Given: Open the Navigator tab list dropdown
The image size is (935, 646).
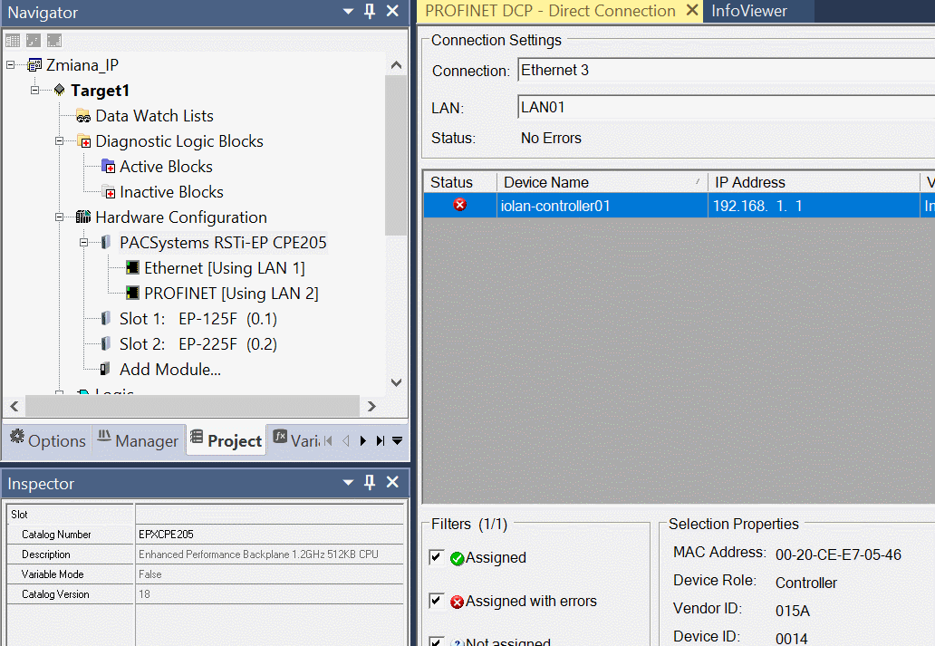Looking at the screenshot, I should 397,441.
